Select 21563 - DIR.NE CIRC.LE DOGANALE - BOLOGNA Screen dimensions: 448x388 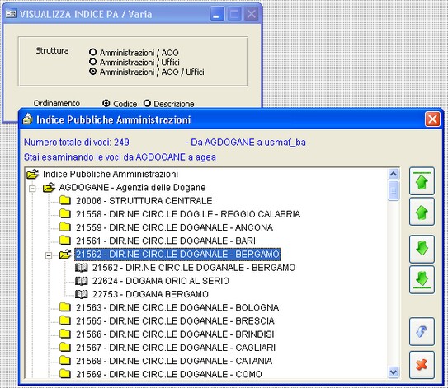177,307
